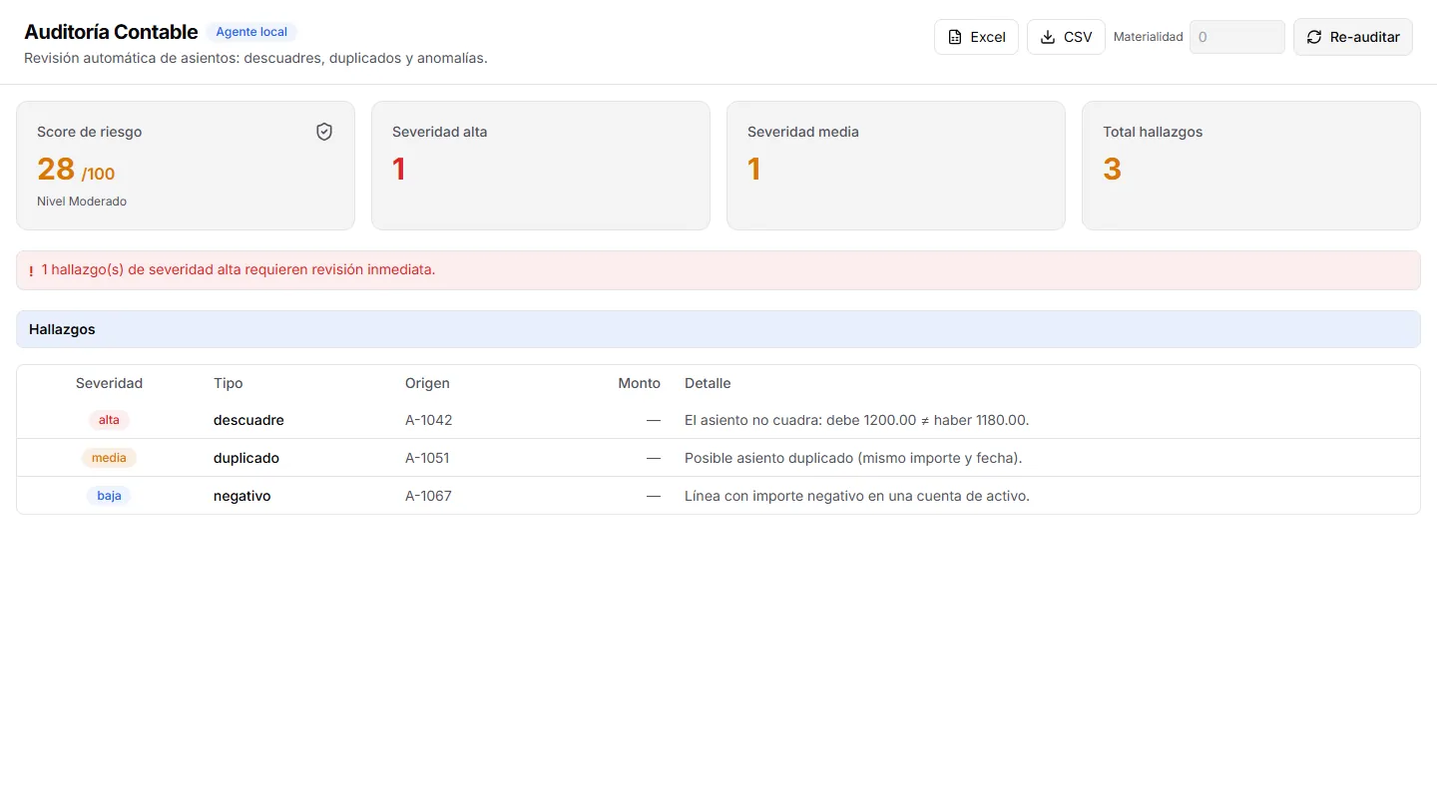The height and width of the screenshot is (808, 1437).
Task: Click the Detalle column header
Action: (708, 383)
